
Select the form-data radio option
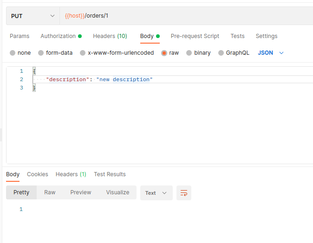tap(41, 53)
